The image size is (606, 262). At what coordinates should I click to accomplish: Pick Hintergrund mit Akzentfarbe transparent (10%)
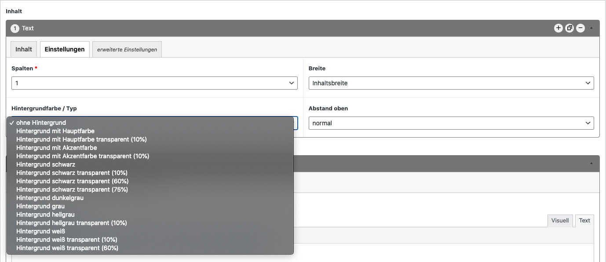point(83,156)
